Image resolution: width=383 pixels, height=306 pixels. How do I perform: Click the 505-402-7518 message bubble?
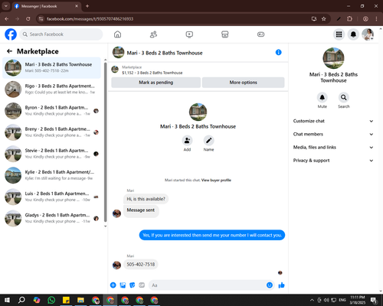141,264
